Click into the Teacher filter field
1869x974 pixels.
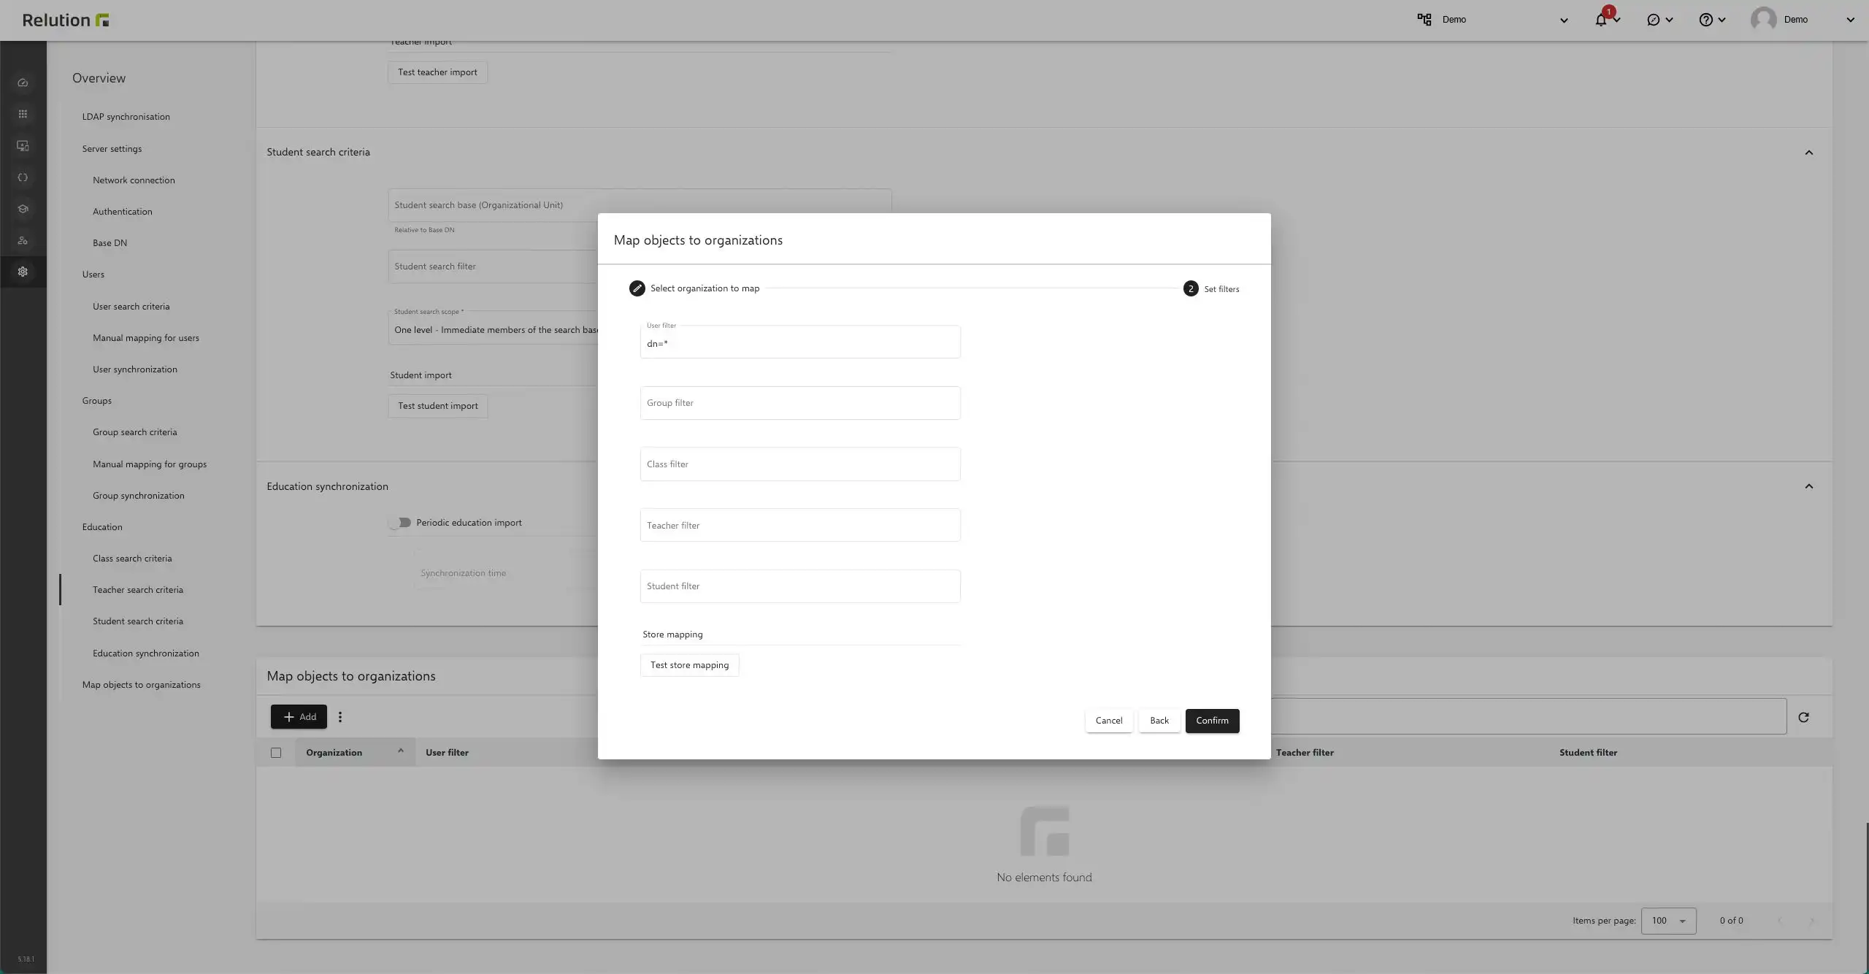(800, 525)
